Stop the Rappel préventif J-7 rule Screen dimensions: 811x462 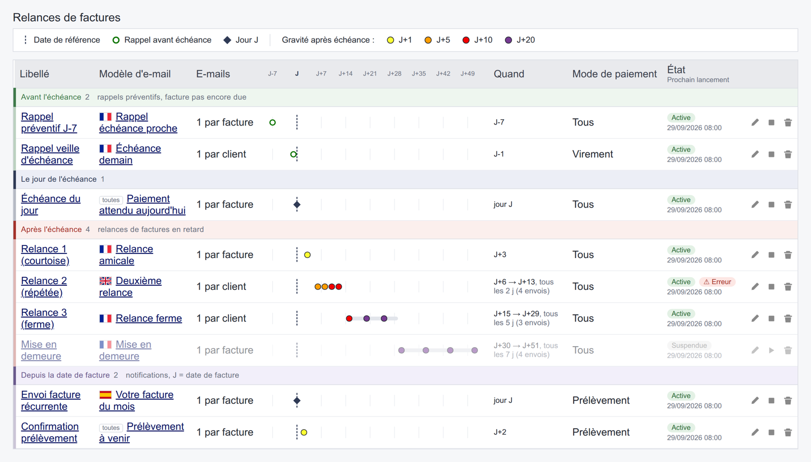771,122
